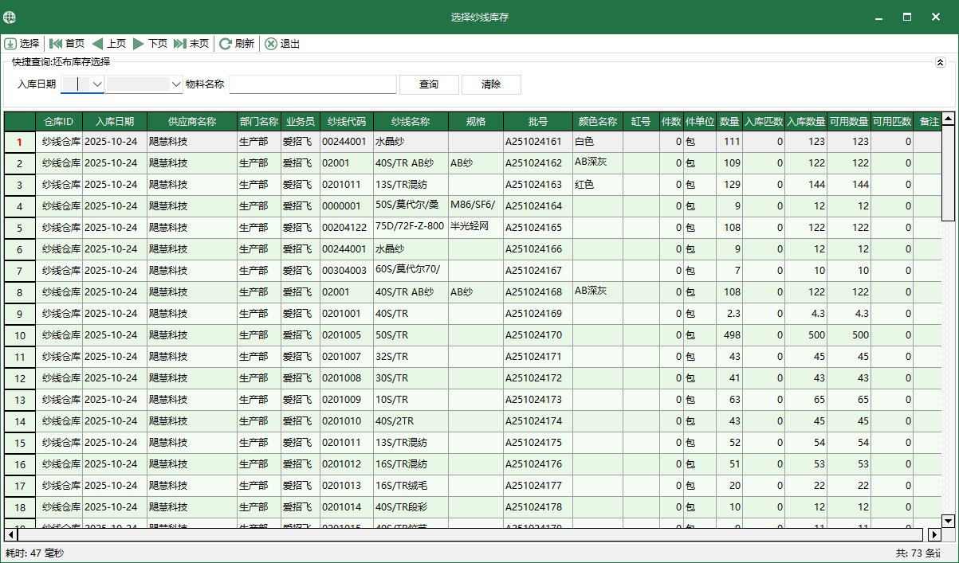Jump to first page via 首页 icon

pyautogui.click(x=56, y=44)
